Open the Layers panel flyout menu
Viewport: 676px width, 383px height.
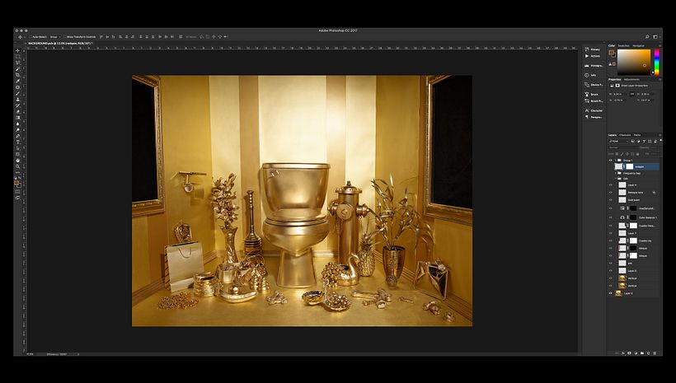click(x=660, y=135)
